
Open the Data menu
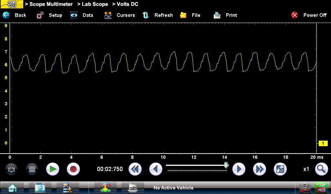coord(82,15)
